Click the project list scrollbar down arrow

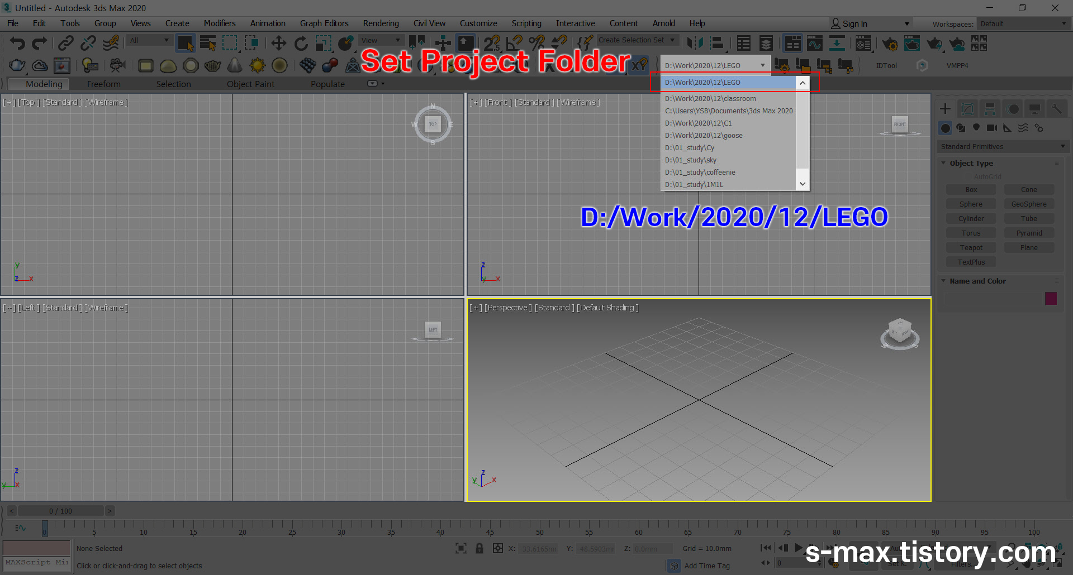803,184
